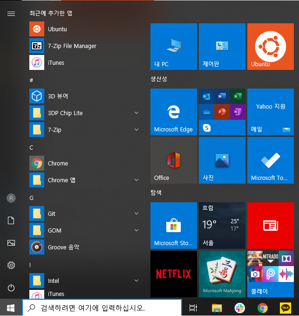
Task: Click the 최근에 추가한 앱 header
Action: (51, 14)
